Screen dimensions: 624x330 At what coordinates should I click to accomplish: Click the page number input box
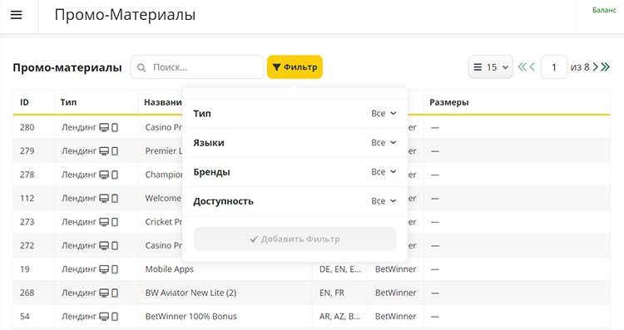554,67
